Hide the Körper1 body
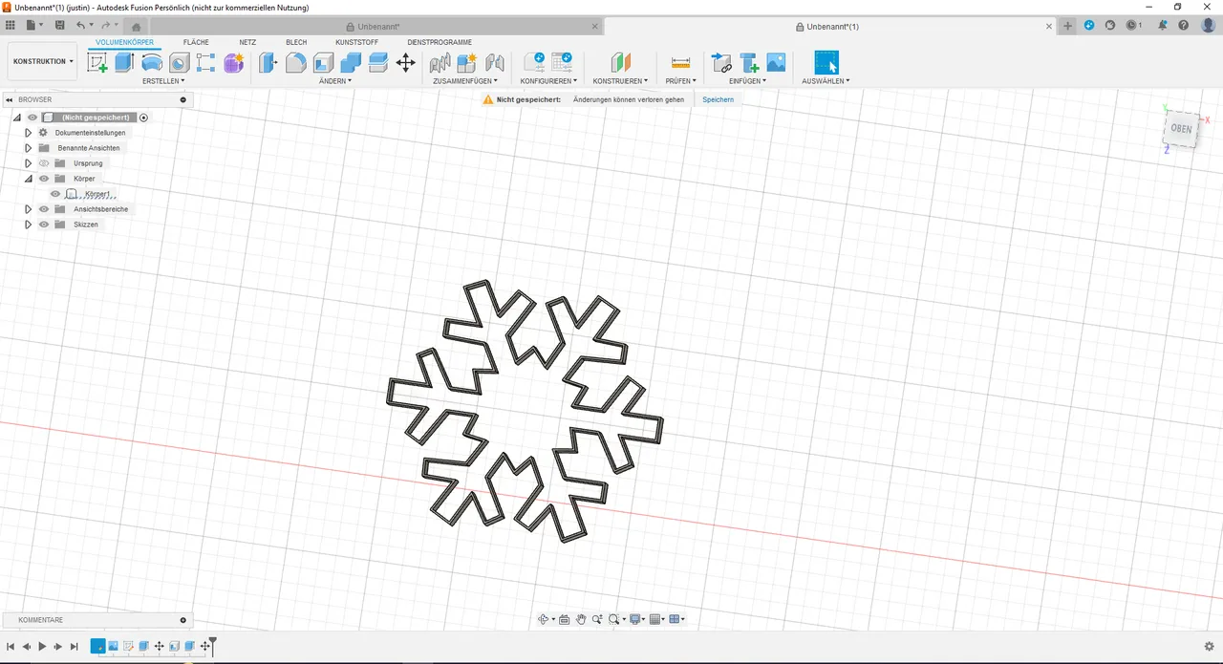Screen dimensions: 1223x664 [54, 193]
